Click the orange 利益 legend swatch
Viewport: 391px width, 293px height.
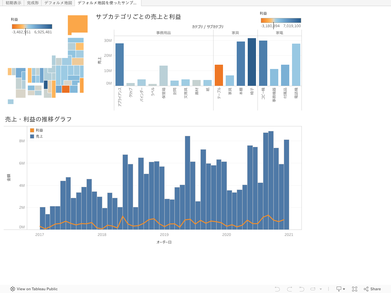pyautogui.click(x=32, y=130)
